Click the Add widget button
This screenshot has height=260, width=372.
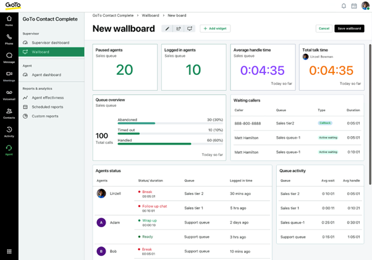pyautogui.click(x=215, y=28)
